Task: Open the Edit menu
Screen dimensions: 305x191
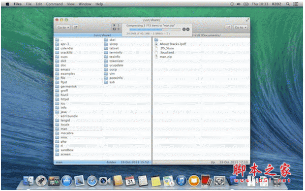Action: (39, 4)
